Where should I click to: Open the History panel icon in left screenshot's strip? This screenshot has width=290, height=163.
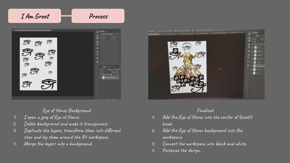98,32
